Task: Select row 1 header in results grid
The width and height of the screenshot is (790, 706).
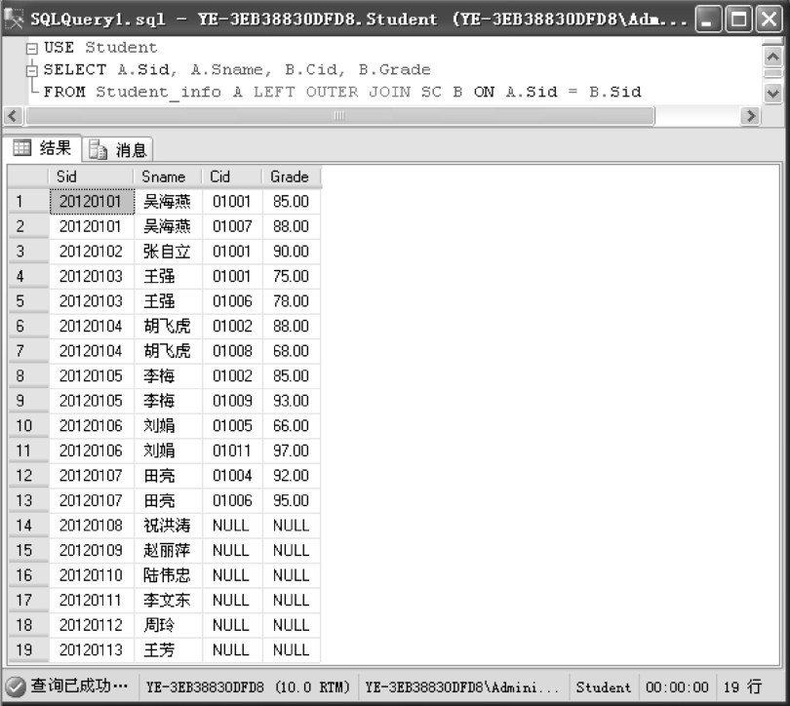Action: [28, 202]
